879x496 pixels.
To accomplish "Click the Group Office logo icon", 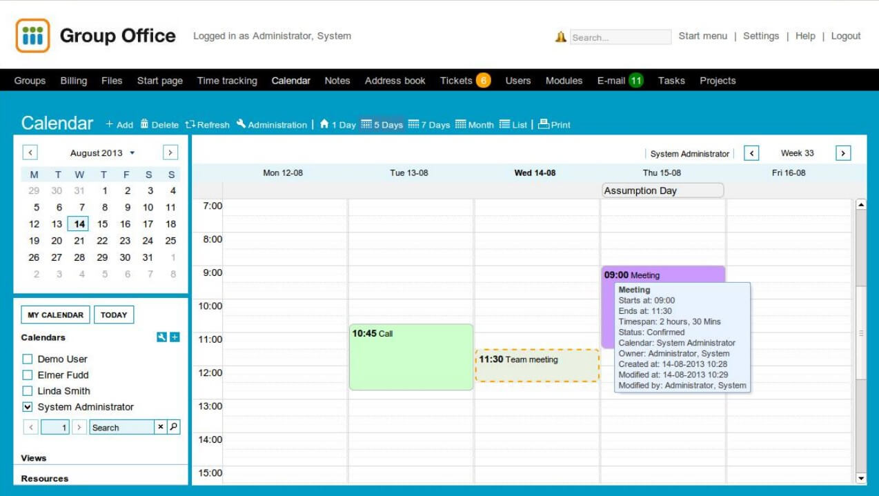I will coord(32,36).
